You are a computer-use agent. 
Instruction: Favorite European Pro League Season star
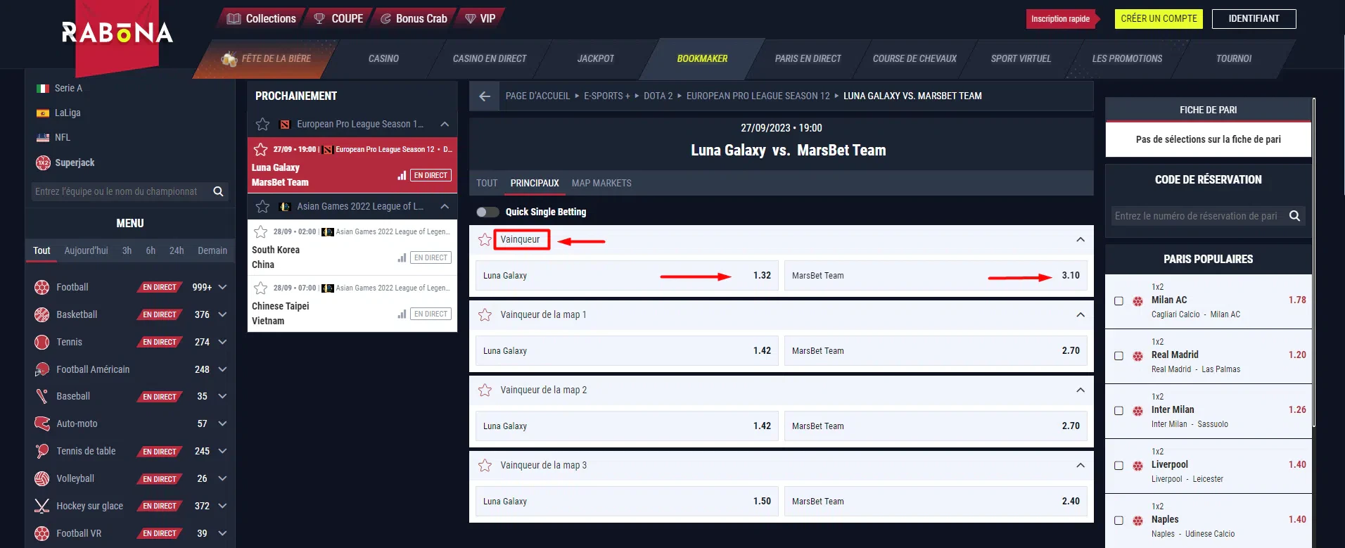coord(262,125)
